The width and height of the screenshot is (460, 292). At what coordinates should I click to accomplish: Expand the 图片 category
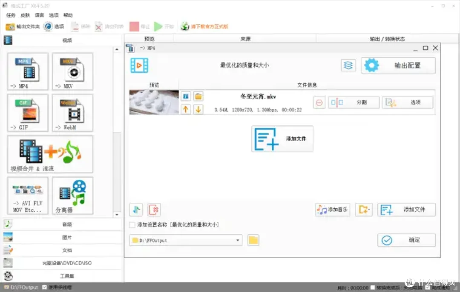(62, 237)
